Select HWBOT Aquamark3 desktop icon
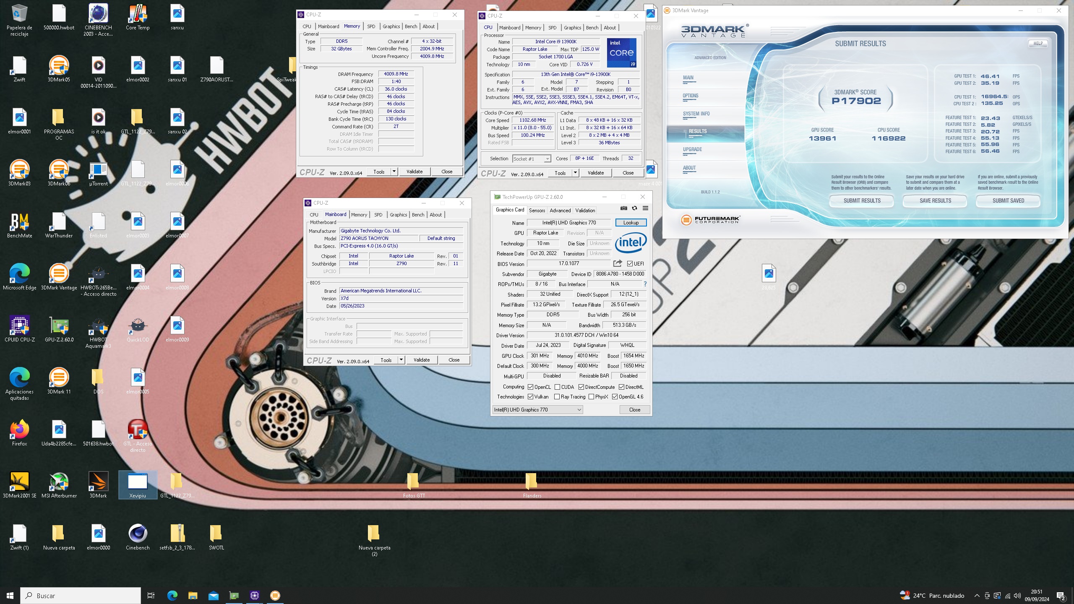This screenshot has height=604, width=1074. click(x=98, y=333)
